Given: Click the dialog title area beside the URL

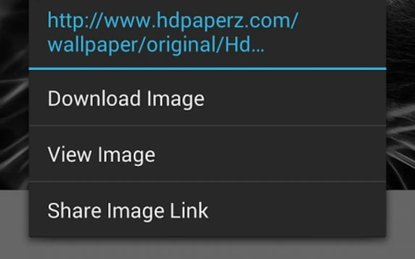Looking at the screenshot, I should (342, 33).
